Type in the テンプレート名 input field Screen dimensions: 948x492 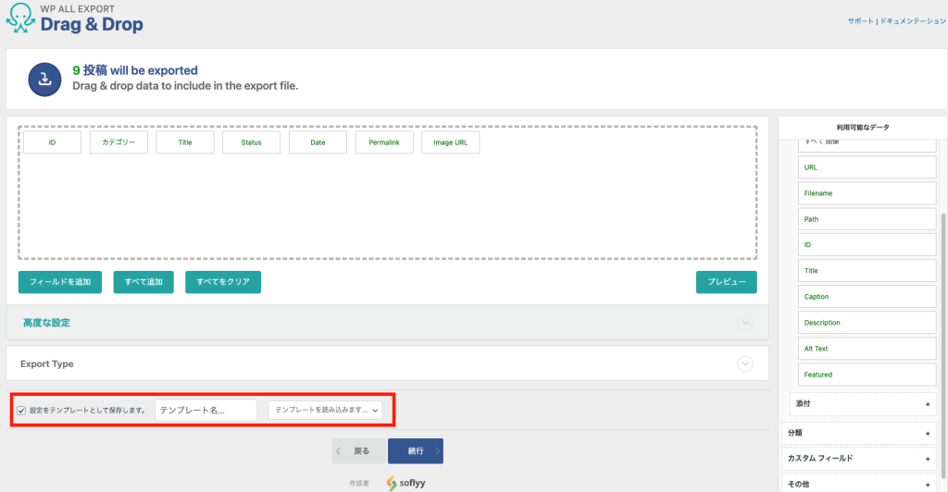click(x=206, y=410)
